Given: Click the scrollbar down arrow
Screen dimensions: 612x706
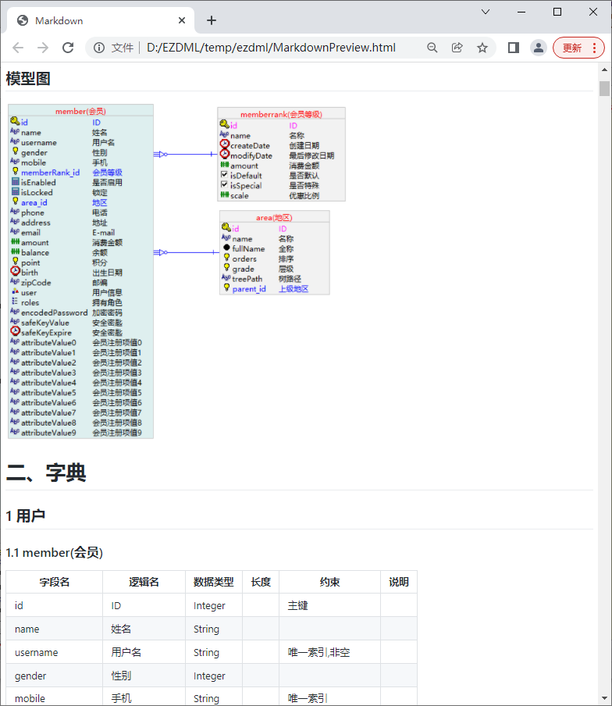Looking at the screenshot, I should tap(604, 697).
